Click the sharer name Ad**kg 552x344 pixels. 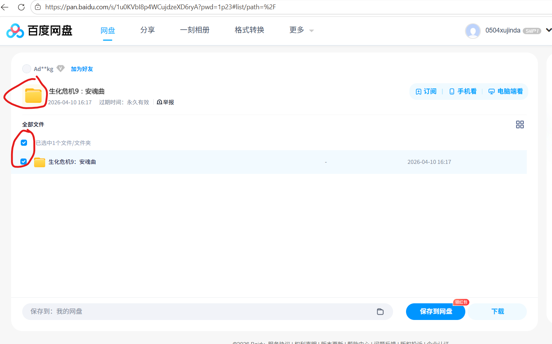(x=43, y=69)
